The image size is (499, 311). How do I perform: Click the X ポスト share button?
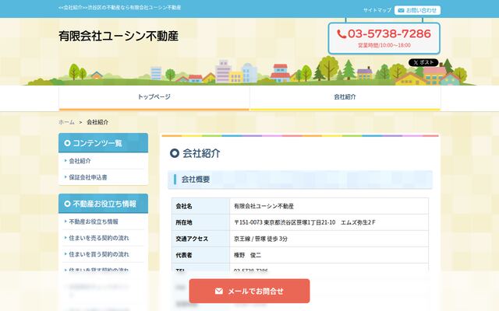pos(423,62)
